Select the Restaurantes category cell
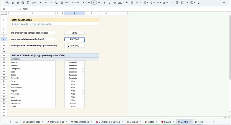Viewport: 231px width, 125px height. click(x=33, y=88)
